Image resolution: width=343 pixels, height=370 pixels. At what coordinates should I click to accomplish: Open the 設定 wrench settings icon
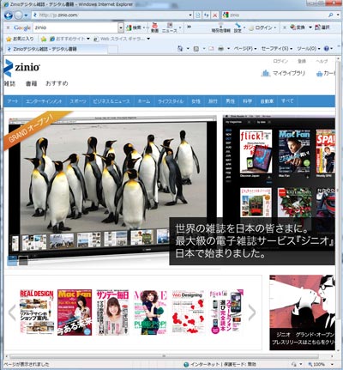(x=238, y=27)
